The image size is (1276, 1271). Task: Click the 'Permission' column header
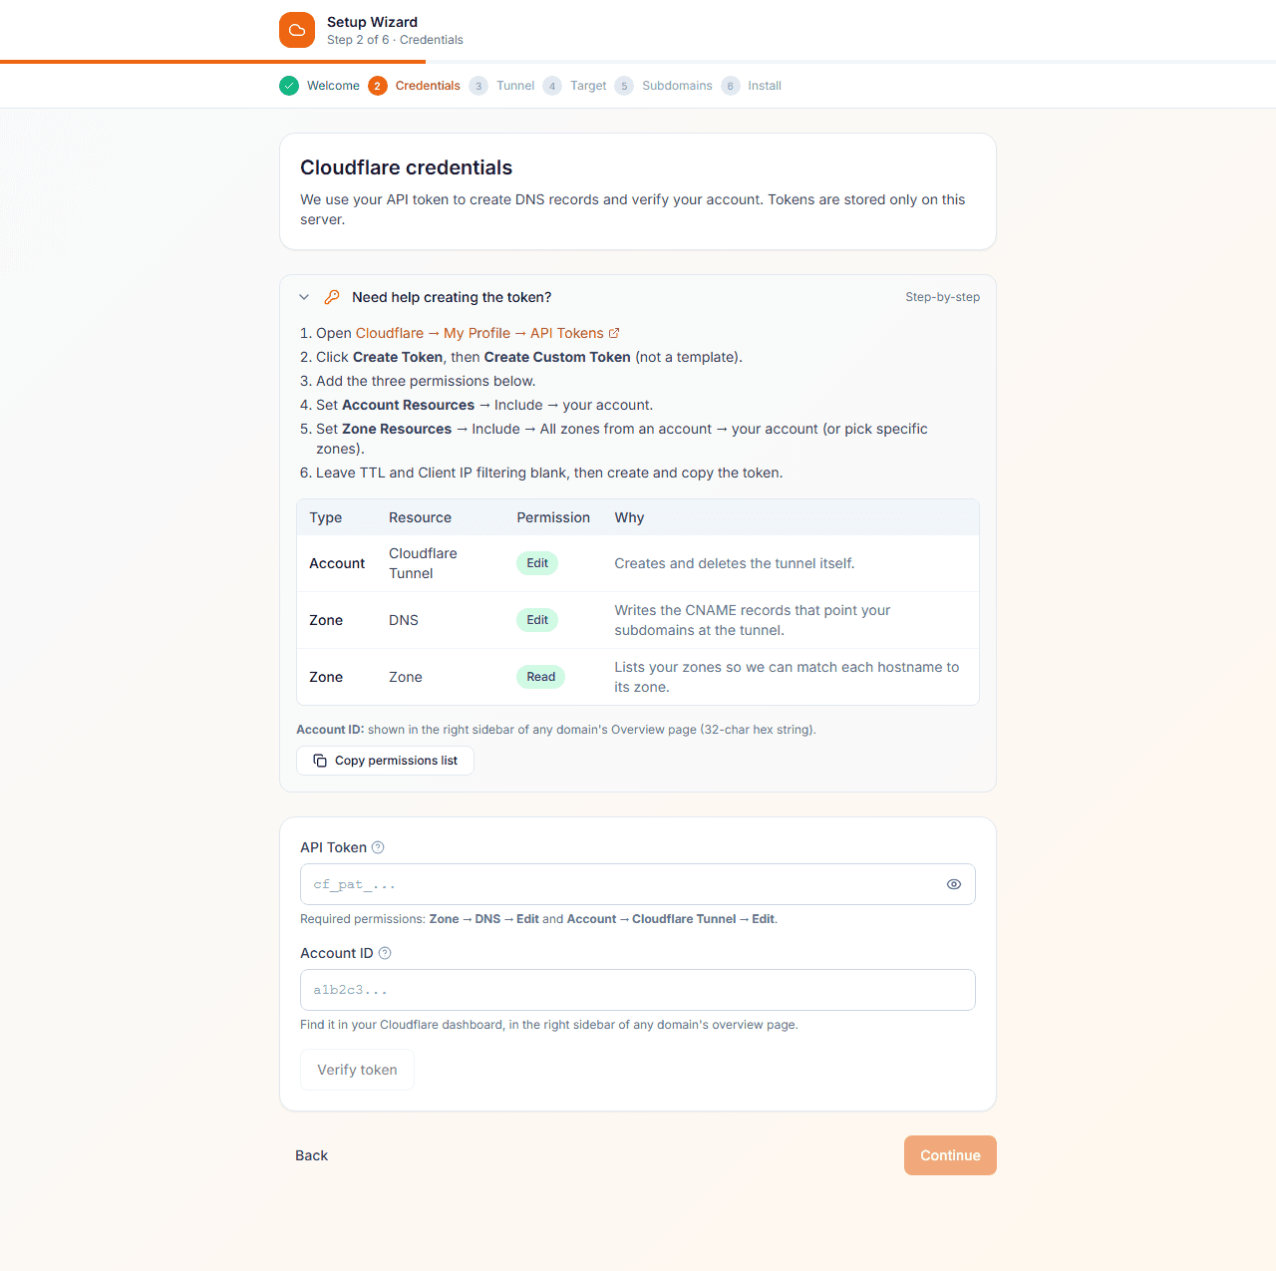[553, 517]
